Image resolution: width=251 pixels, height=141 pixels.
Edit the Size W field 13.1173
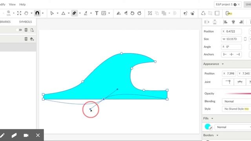coord(231,39)
